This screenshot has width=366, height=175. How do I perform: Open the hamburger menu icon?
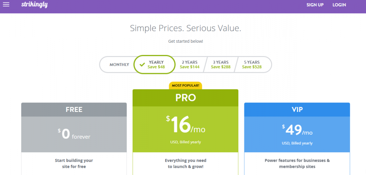[x=6, y=5]
